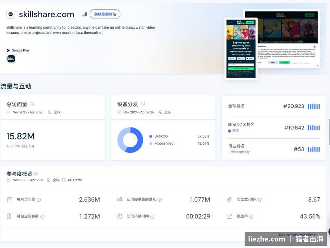Click the calendar icon in 设备分发 card
Screen dimensions: 330x248
click(119, 112)
